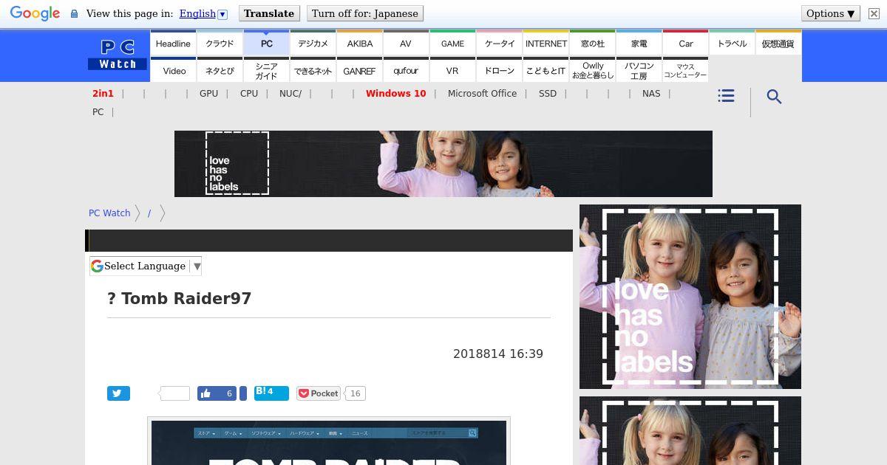
Task: Open the ケータイ tab
Action: (499, 44)
